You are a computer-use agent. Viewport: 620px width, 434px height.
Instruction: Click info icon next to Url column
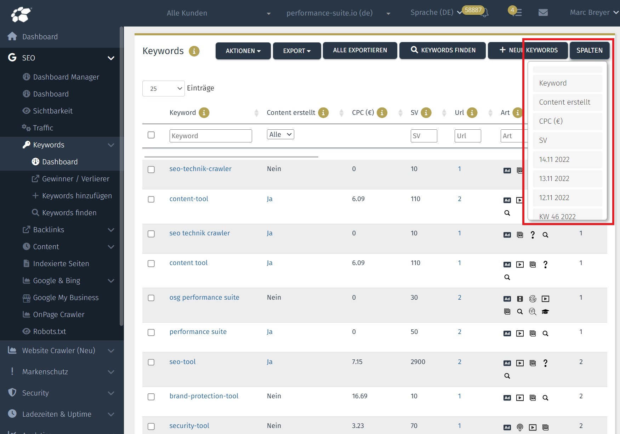click(472, 113)
